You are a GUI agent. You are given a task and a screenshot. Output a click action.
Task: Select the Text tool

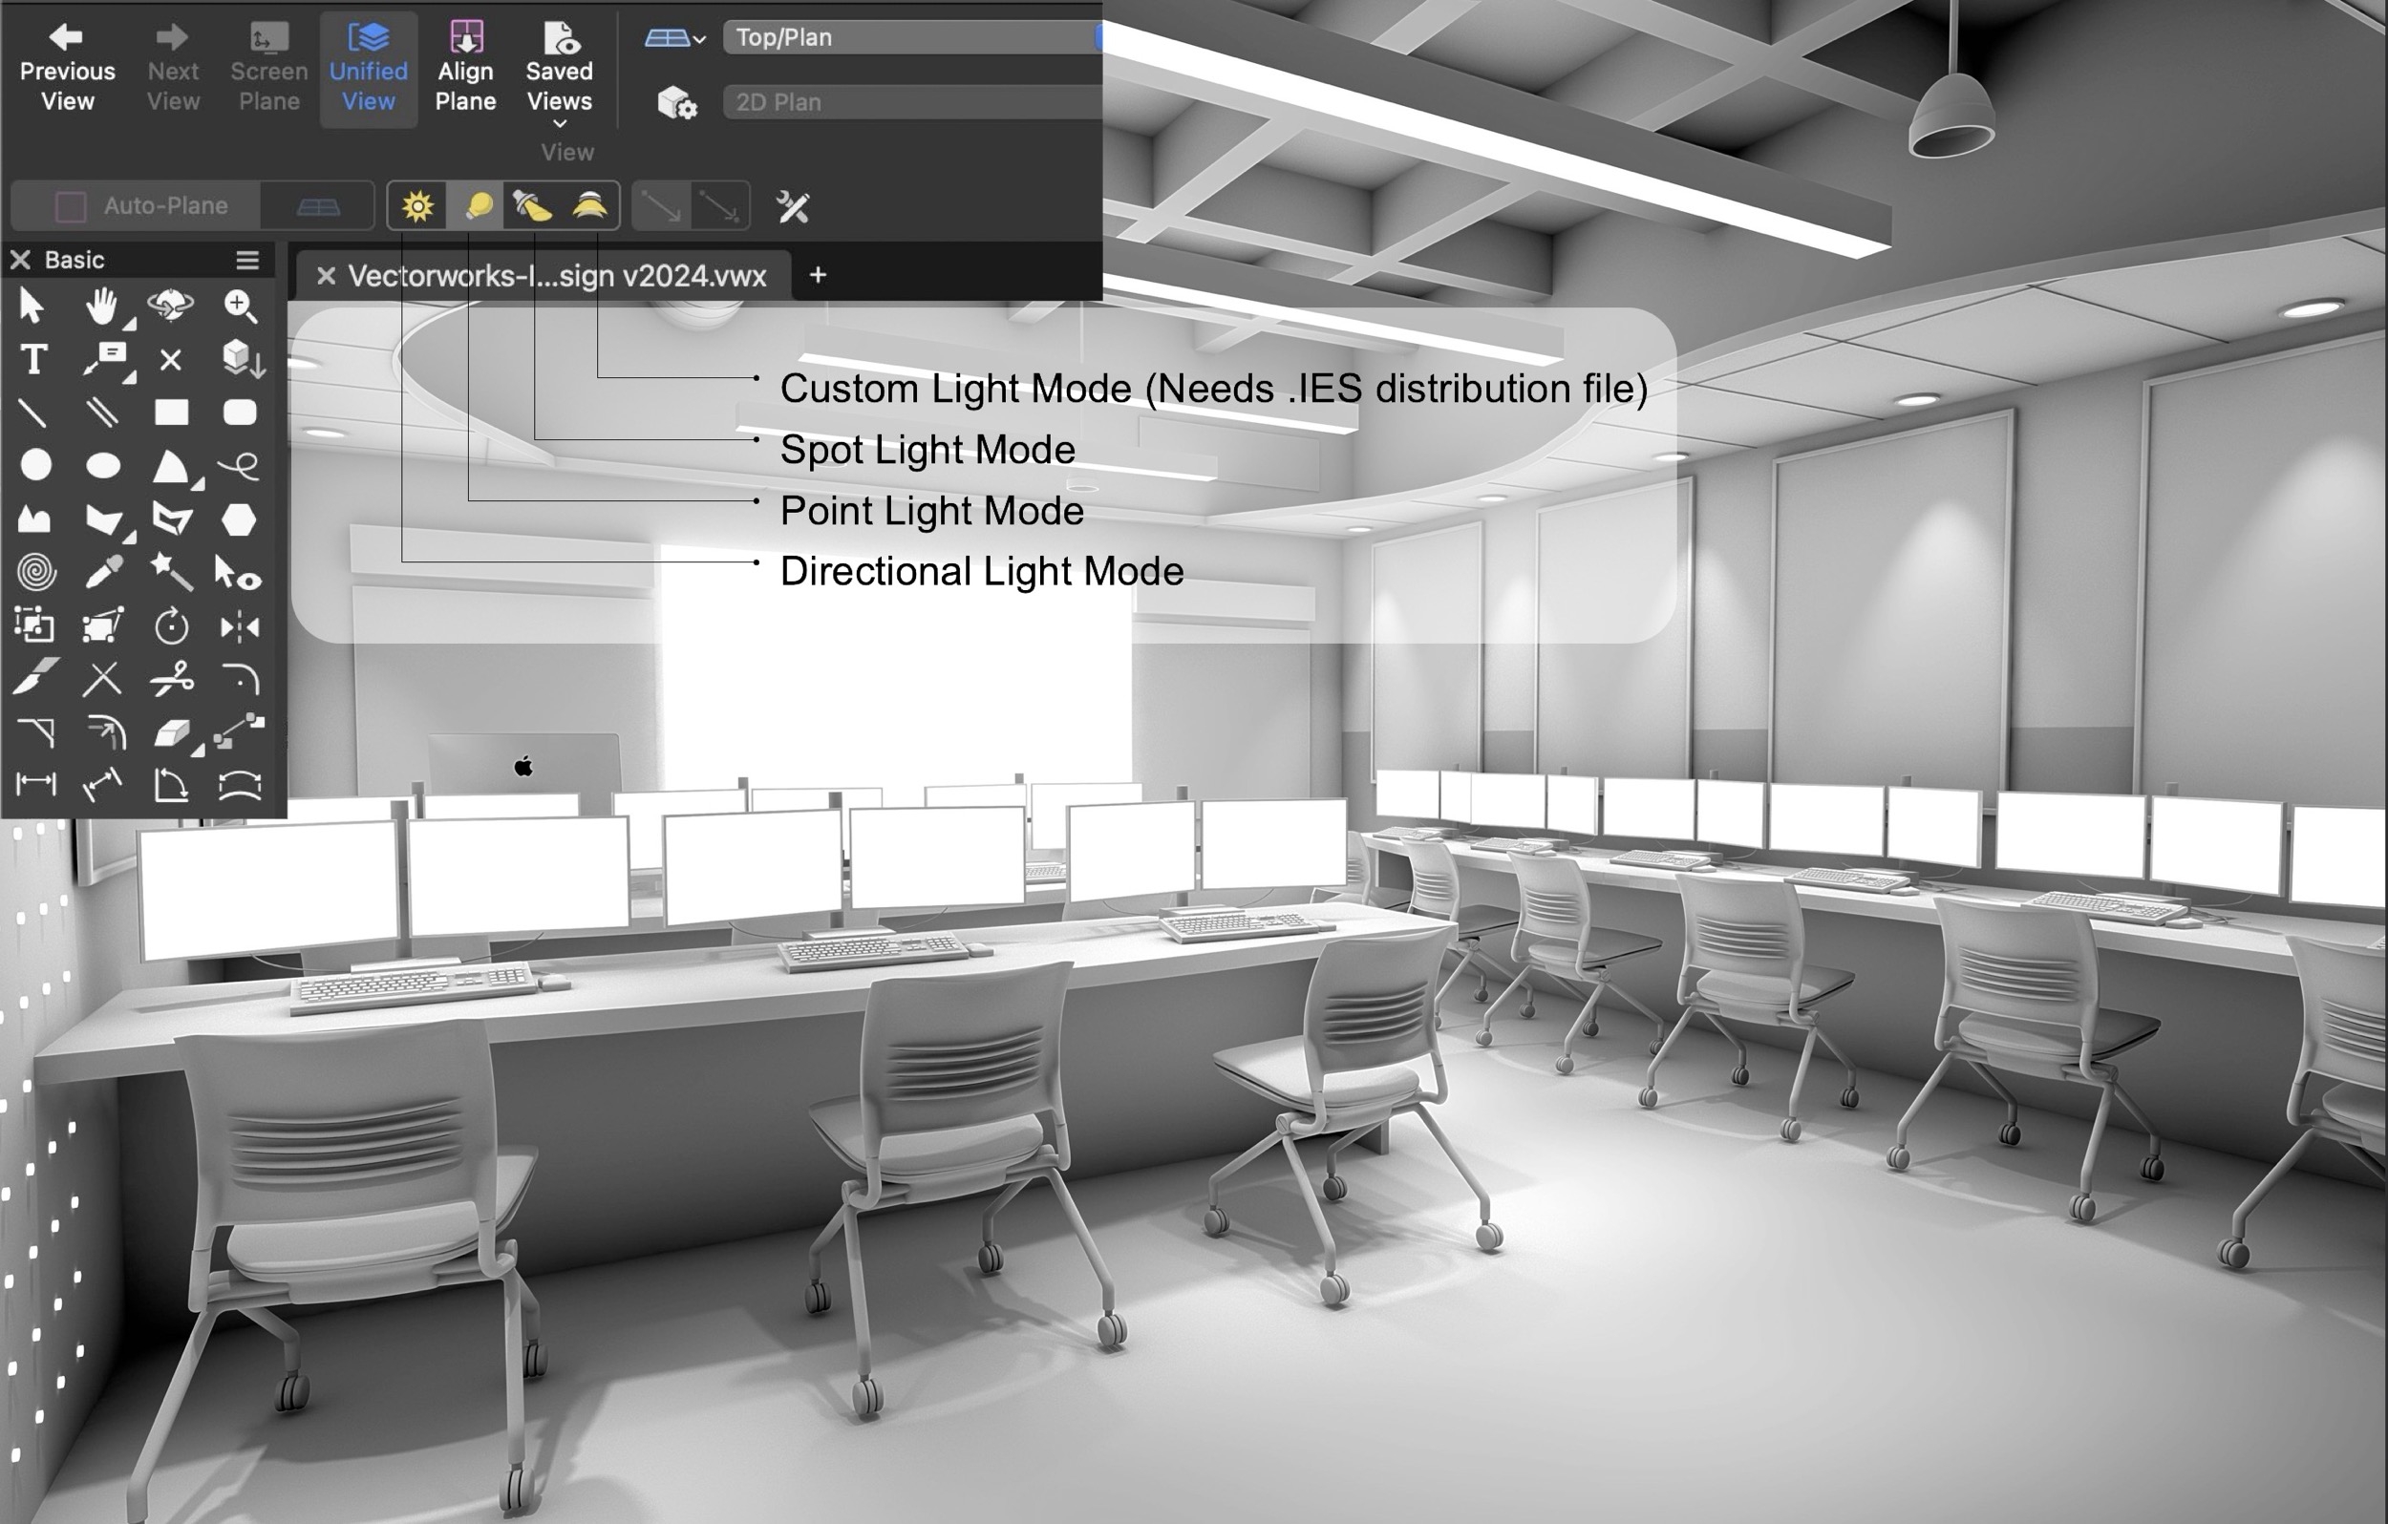pos(32,361)
